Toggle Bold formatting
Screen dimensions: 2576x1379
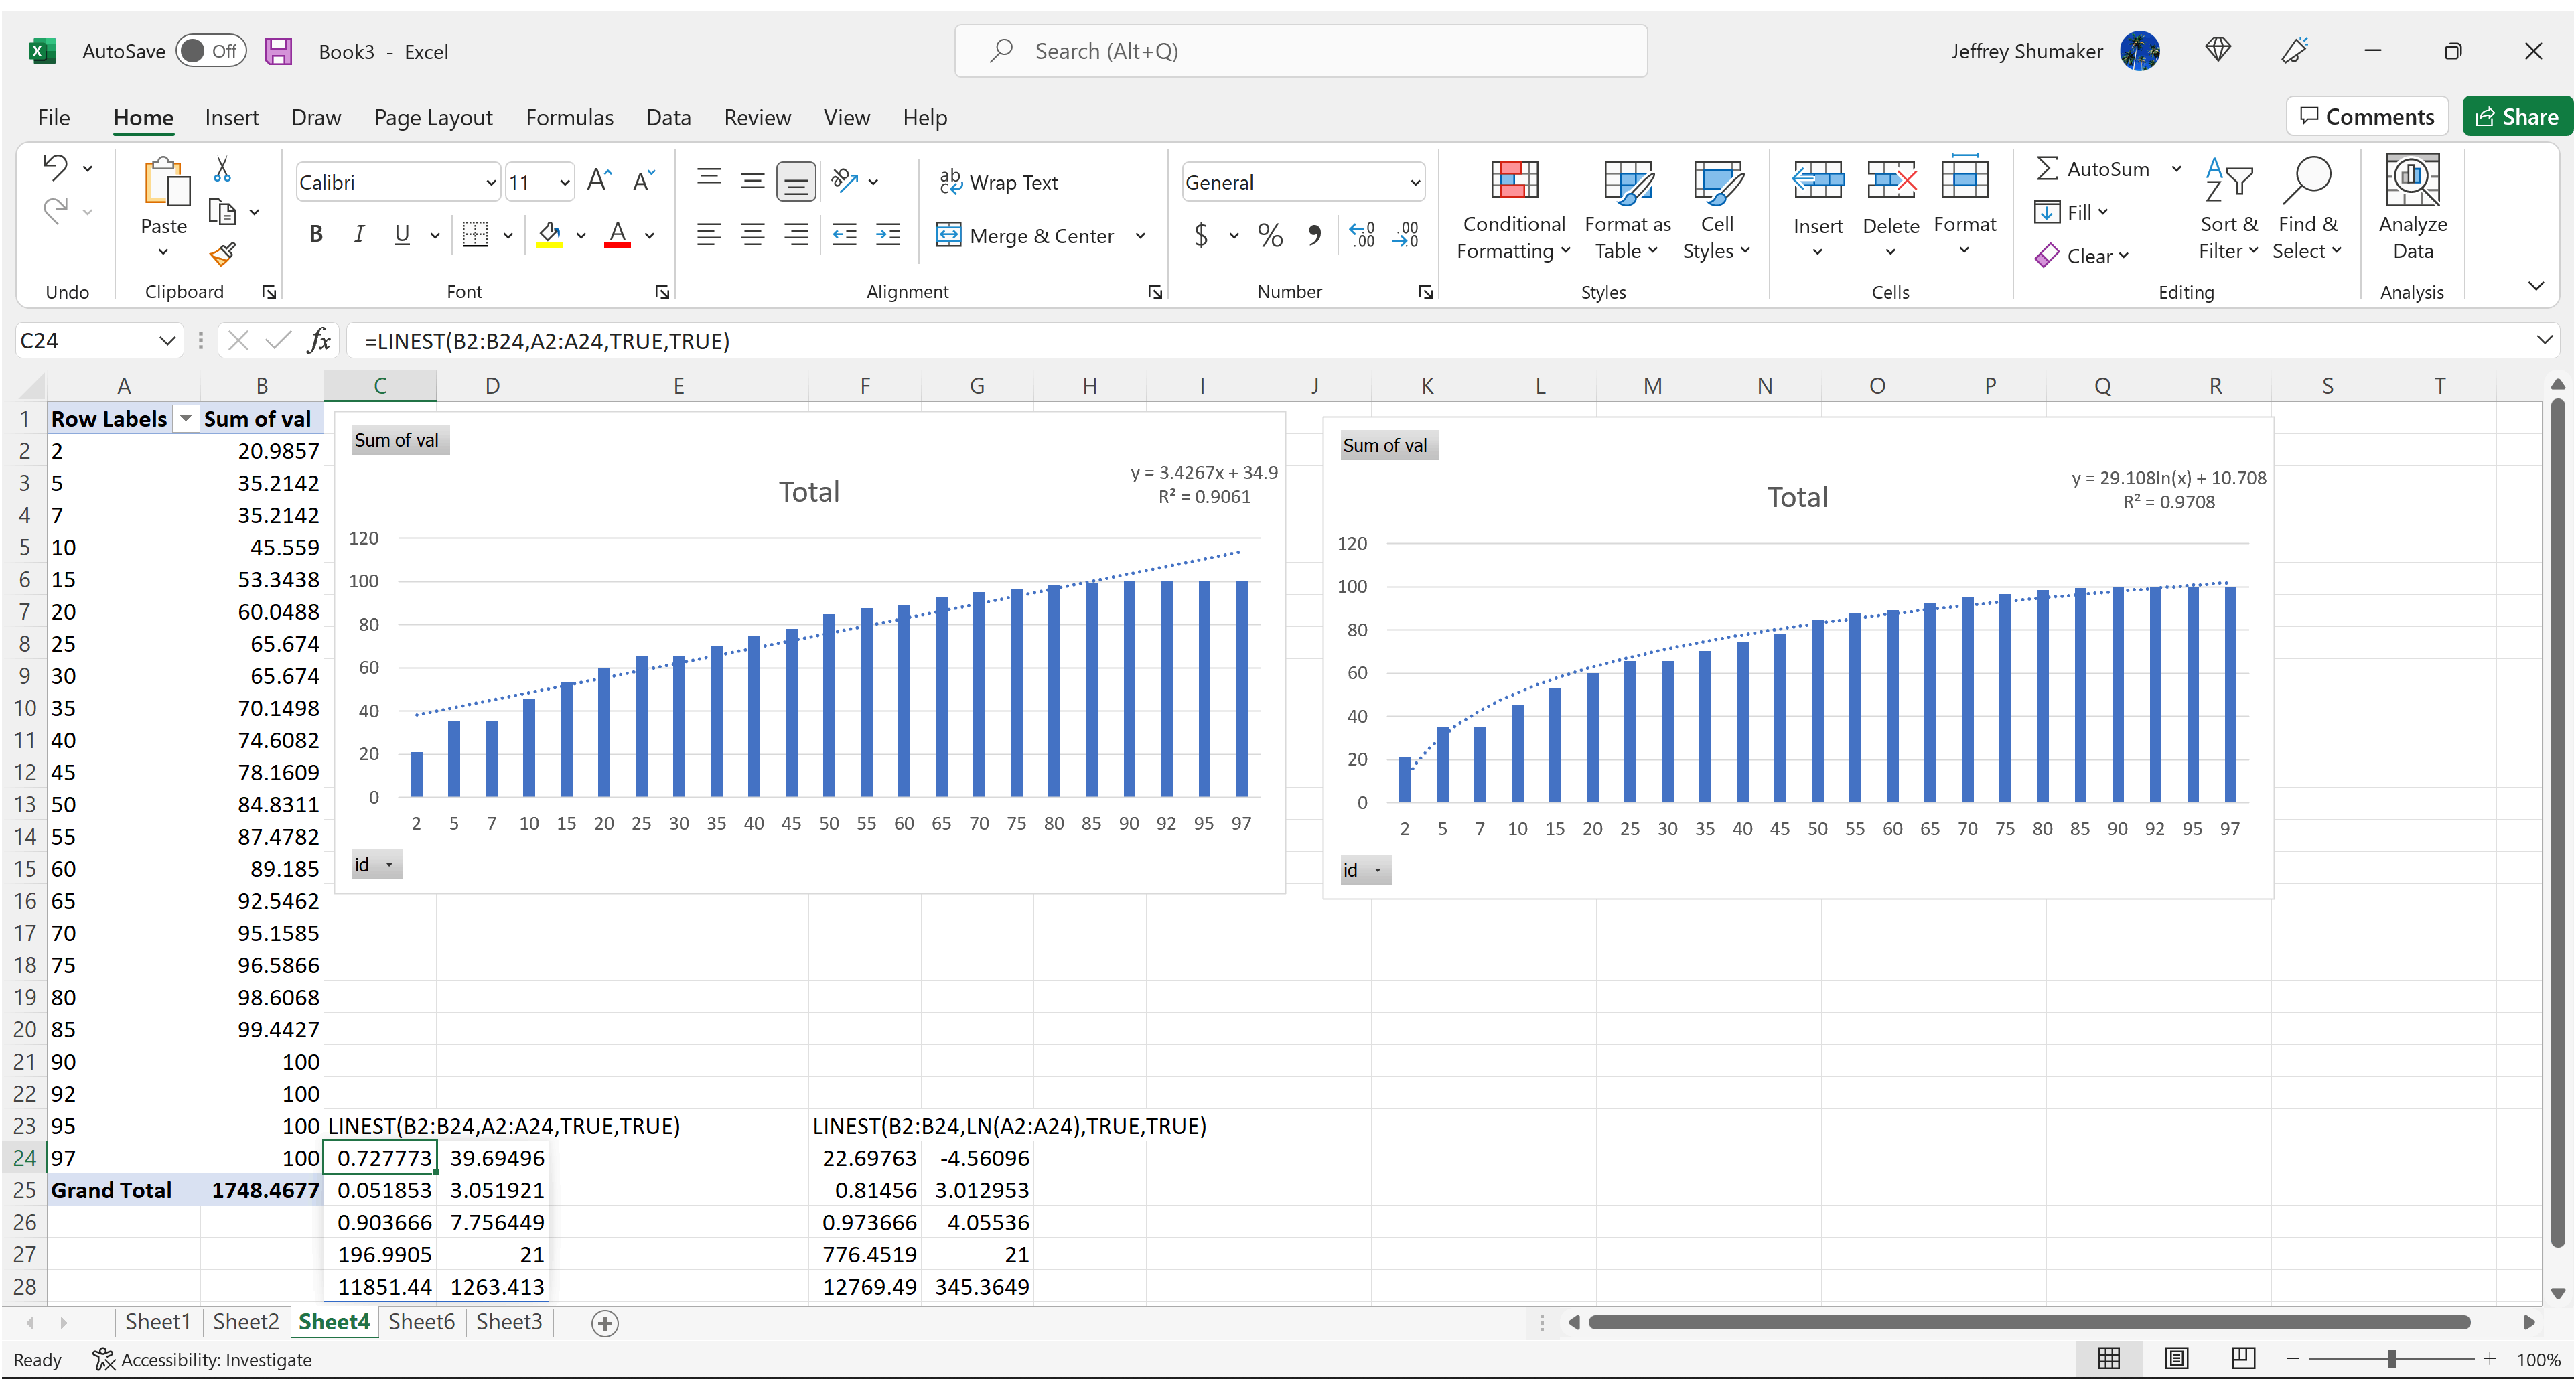316,234
